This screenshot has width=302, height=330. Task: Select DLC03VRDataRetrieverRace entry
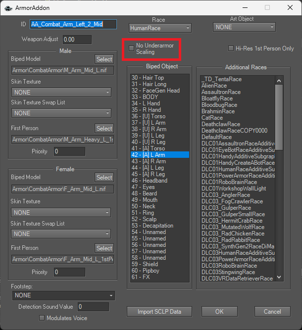(x=238, y=279)
